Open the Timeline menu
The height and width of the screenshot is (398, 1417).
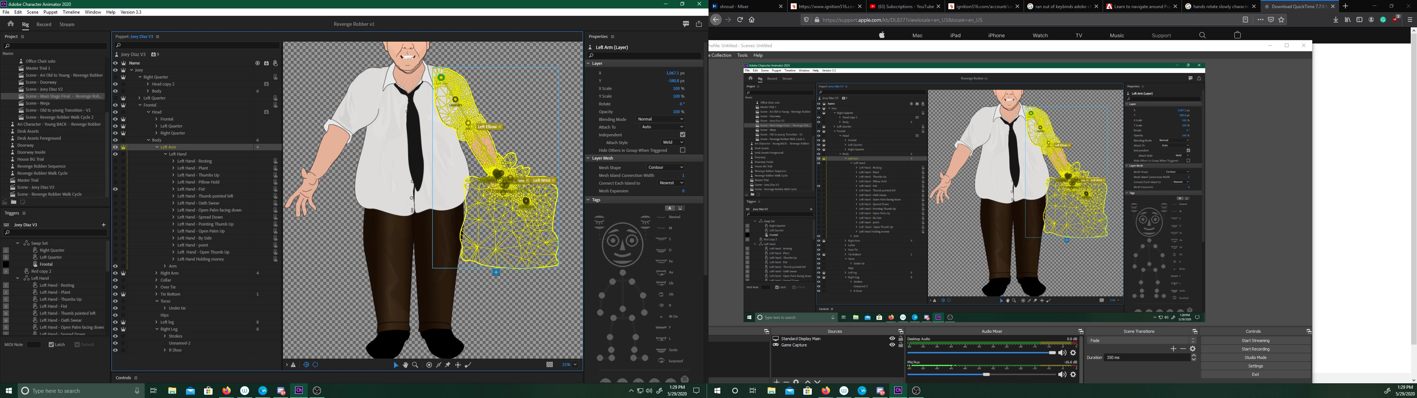coord(71,12)
